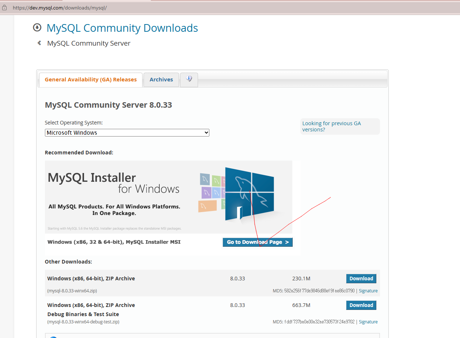Click the 663.7M file size text
This screenshot has width=460, height=338.
[x=301, y=305]
